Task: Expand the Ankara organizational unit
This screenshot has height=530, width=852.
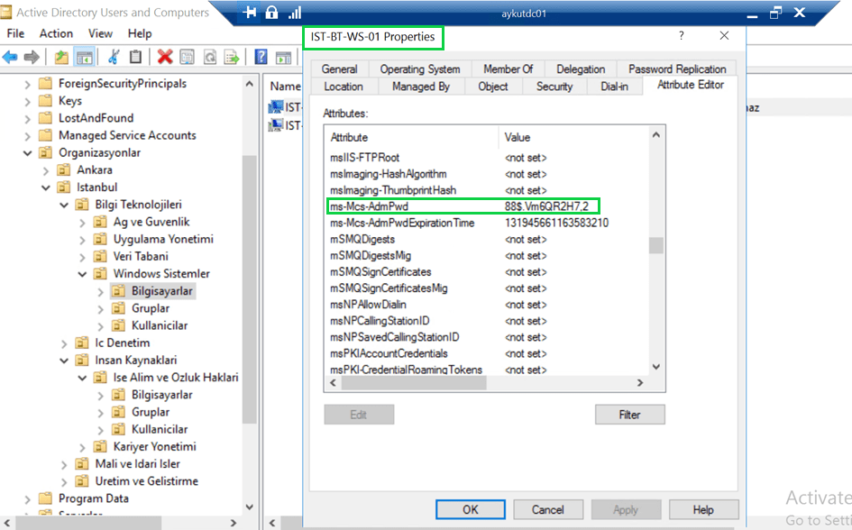Action: [46, 170]
